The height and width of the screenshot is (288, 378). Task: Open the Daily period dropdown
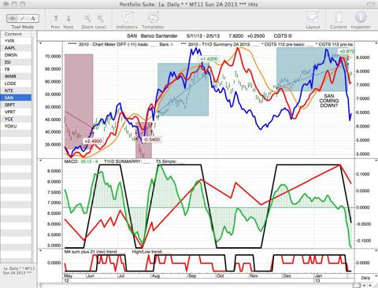(365, 278)
